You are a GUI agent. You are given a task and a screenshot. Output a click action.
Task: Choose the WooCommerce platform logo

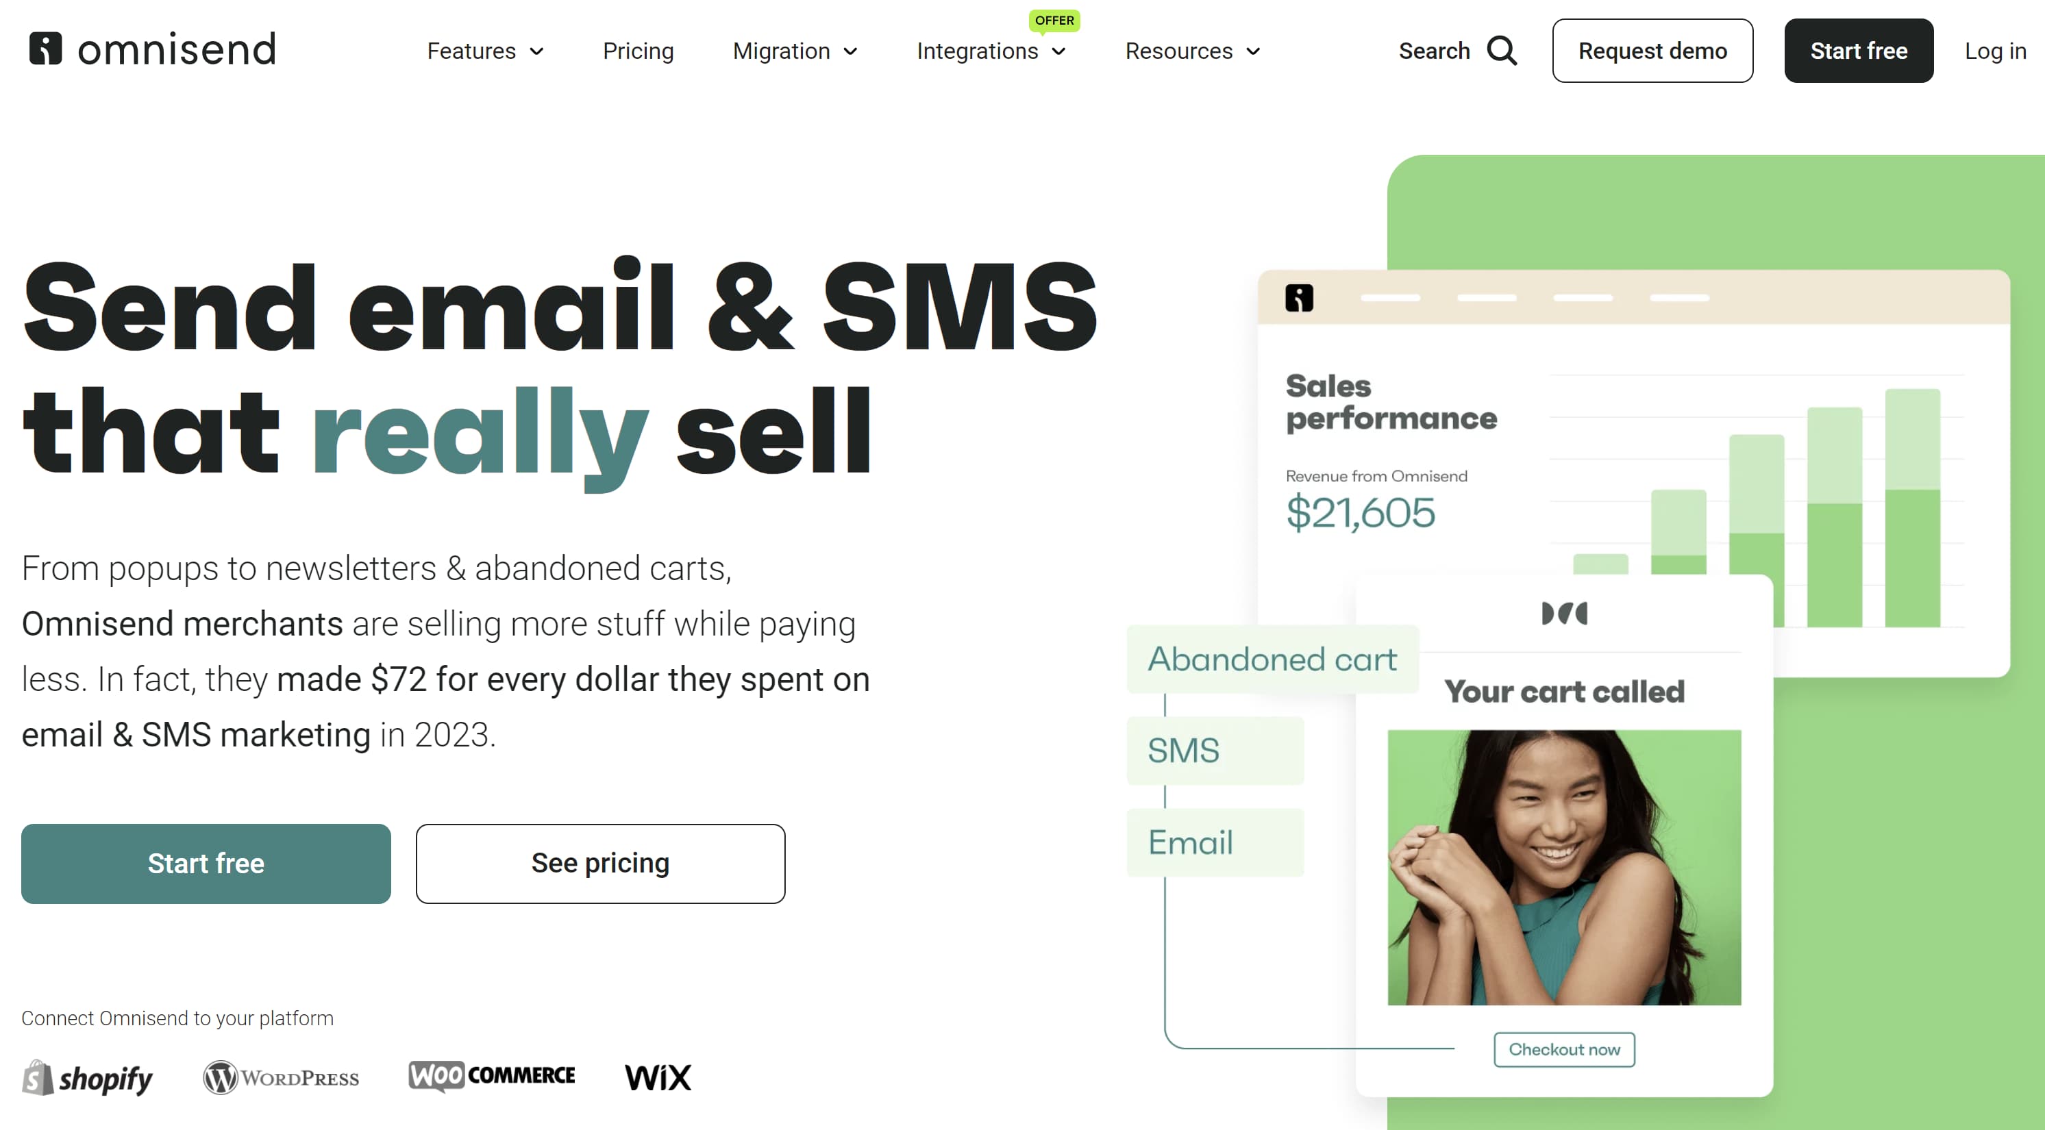pyautogui.click(x=491, y=1076)
